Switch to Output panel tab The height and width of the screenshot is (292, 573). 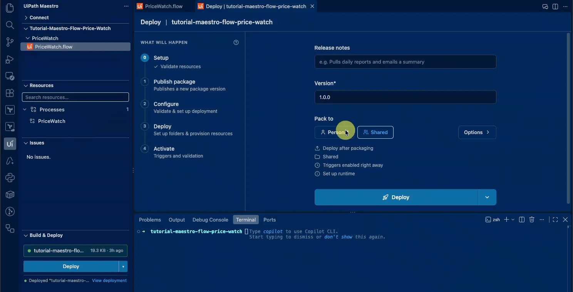pos(177,220)
